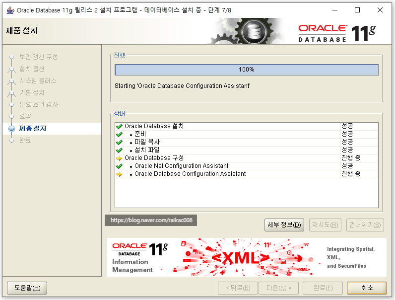395x300 pixels.
Task: Click 진행 중 status of Oracle Database 구성
Action: pos(351,158)
